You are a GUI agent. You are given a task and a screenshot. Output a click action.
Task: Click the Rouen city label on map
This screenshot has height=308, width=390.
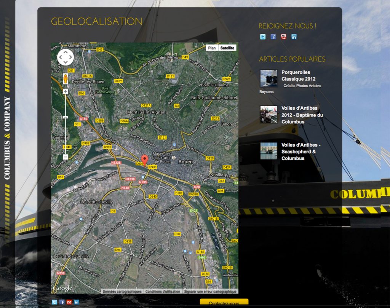pos(185,162)
